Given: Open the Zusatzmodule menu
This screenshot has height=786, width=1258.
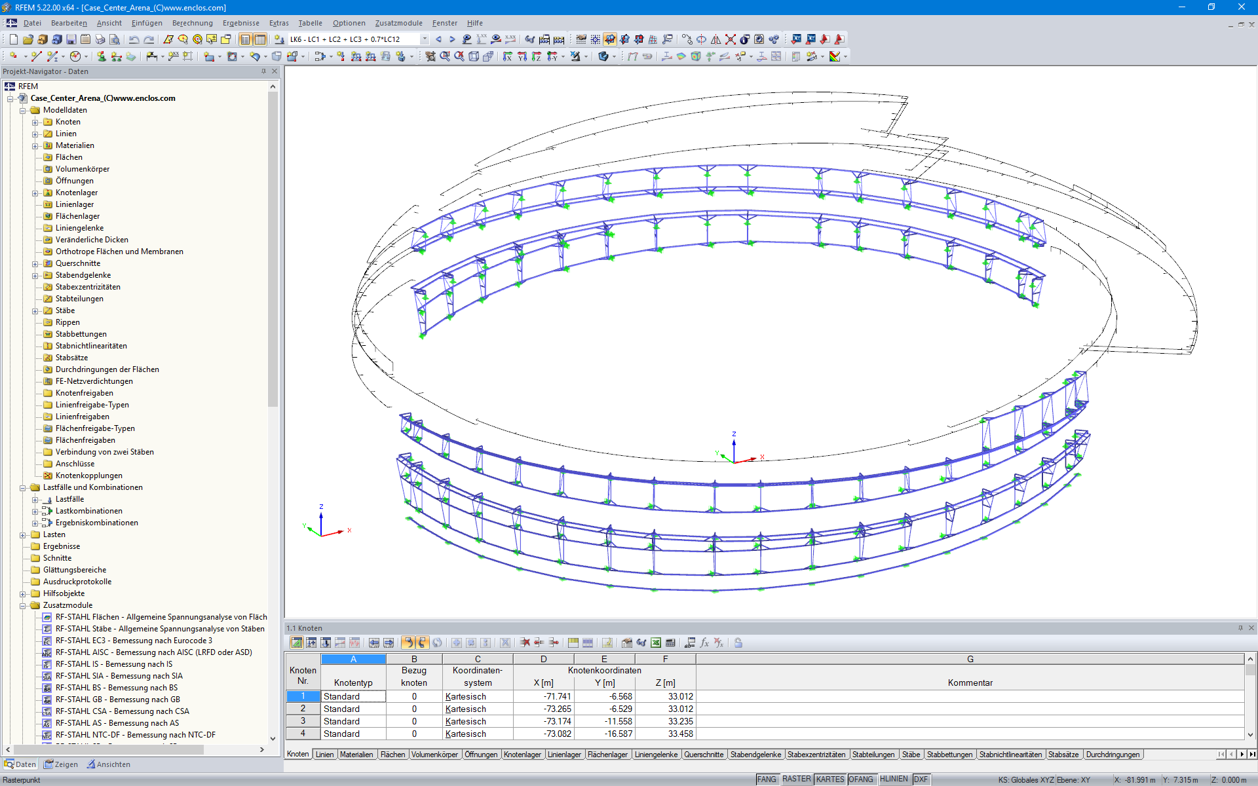Looking at the screenshot, I should 398,23.
